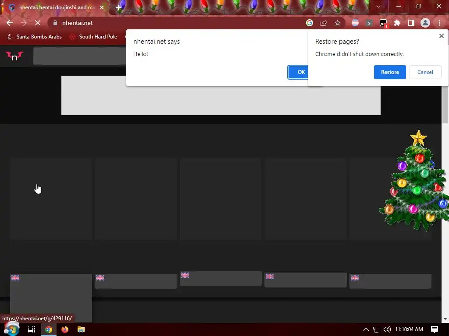
Task: Open the Chrome three-dot menu
Action: (439, 23)
